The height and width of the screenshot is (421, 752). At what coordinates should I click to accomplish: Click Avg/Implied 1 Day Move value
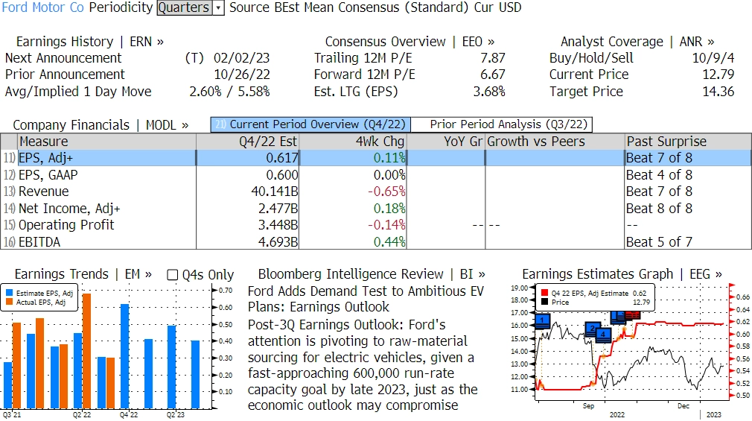229,92
